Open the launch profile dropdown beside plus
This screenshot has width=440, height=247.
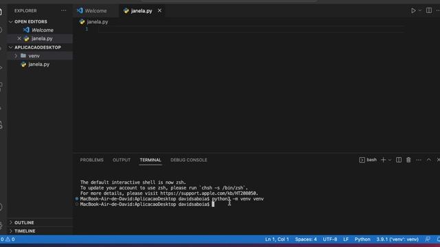(390, 160)
